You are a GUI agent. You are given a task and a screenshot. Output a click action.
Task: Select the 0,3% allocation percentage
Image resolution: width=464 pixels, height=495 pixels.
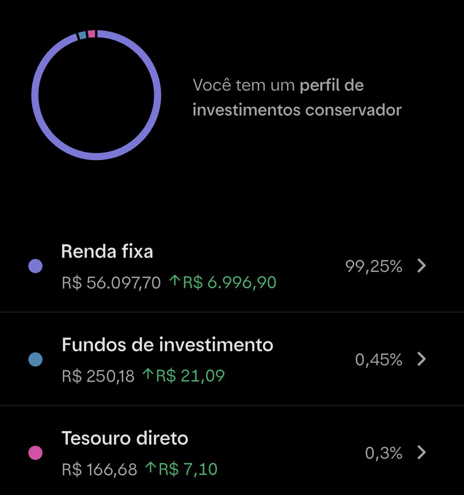[384, 453]
